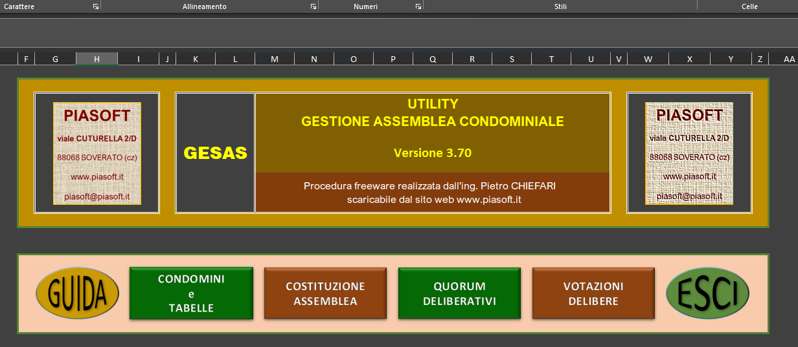The height and width of the screenshot is (347, 798).
Task: Select column P header
Action: (393, 59)
